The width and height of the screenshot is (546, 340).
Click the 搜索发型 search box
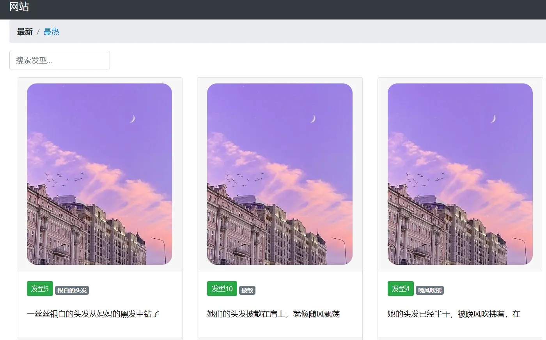(x=59, y=60)
